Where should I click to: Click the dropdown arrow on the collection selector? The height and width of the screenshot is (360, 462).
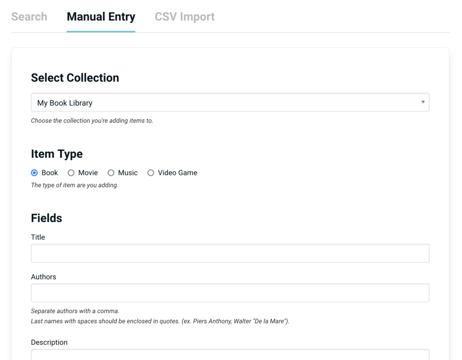pyautogui.click(x=423, y=102)
